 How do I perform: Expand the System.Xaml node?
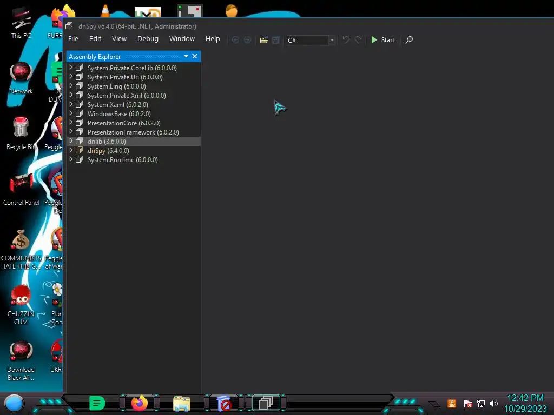[71, 104]
